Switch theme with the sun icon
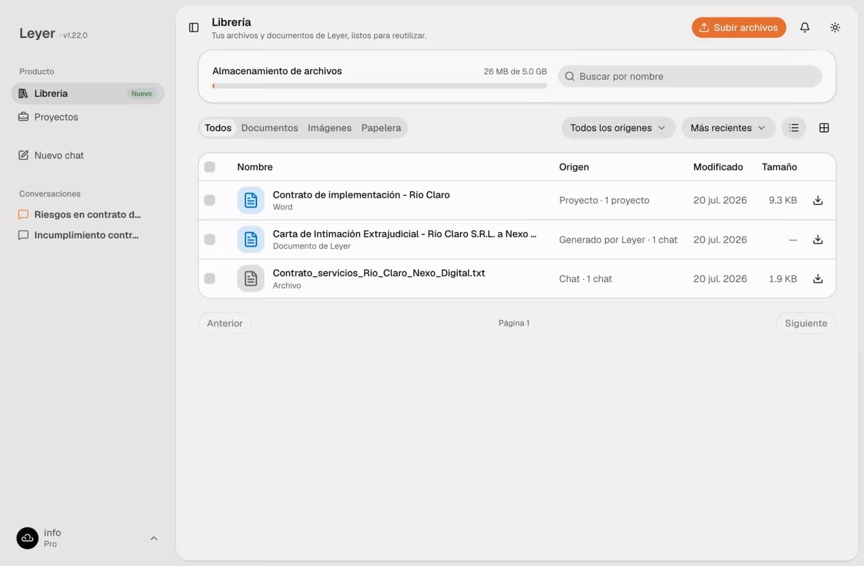864x566 pixels. click(835, 27)
